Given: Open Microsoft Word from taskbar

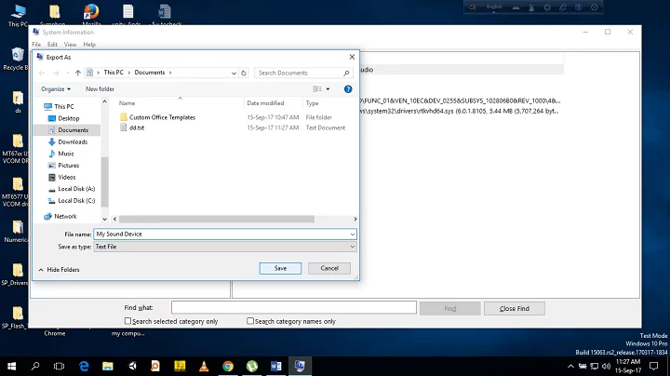Looking at the screenshot, I should tap(275, 366).
